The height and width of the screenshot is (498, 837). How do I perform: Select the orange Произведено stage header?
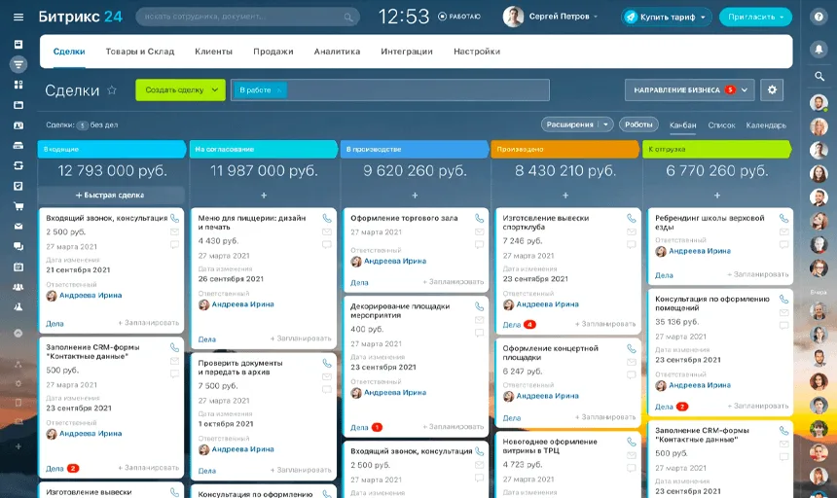[564, 149]
